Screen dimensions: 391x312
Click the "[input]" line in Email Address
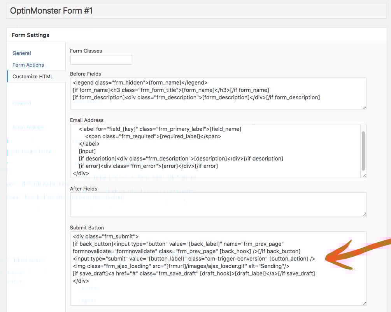(87, 151)
